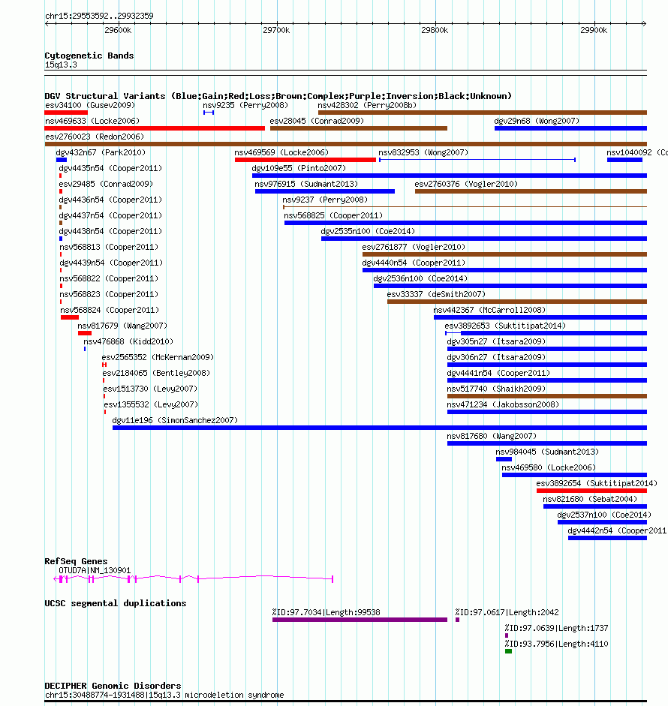This screenshot has height=706, width=668.
Task: Click esv1355532 (Levy2007) variant label
Action: point(151,405)
